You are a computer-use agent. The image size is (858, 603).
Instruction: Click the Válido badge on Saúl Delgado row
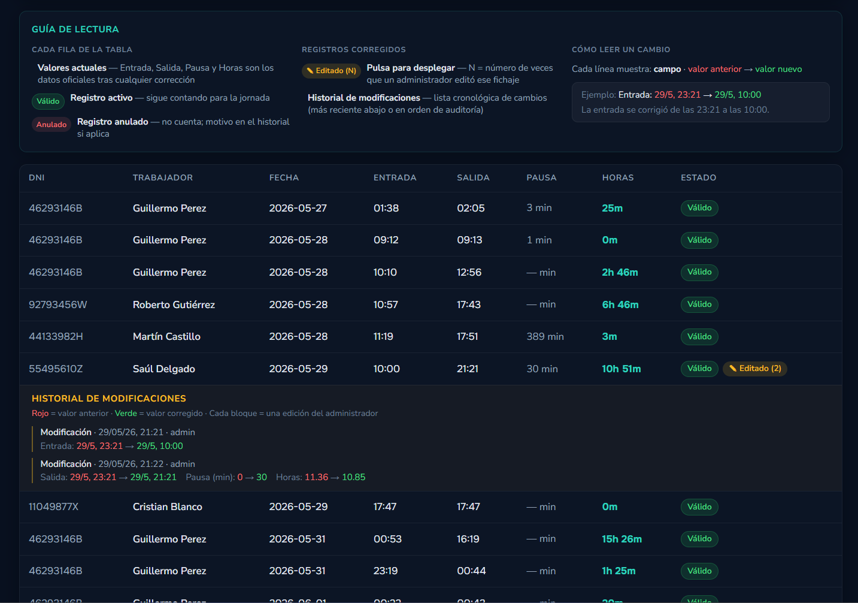pyautogui.click(x=699, y=369)
